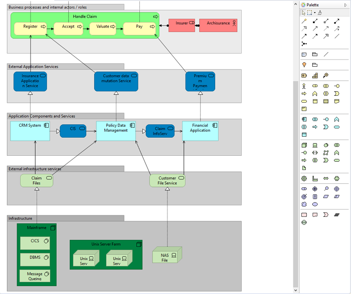Pick the Note element tool

point(304,54)
